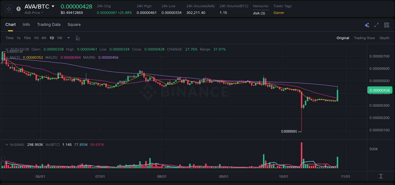The image size is (395, 185).
Task: Click the star to favorite AVA/BTC
Action: pos(9,9)
